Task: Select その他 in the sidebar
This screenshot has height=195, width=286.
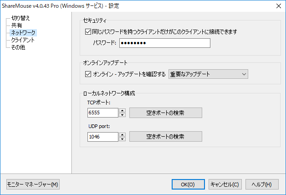Action: pos(18,47)
